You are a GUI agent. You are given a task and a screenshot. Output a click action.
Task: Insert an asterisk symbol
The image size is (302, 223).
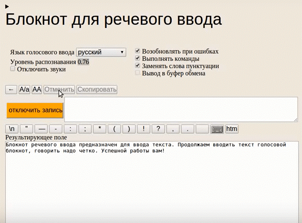(100, 129)
